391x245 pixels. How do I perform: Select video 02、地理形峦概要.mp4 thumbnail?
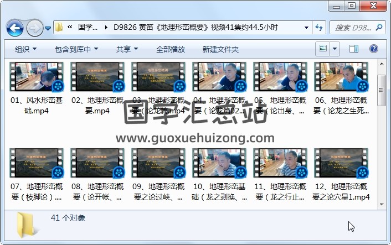pyautogui.click(x=97, y=77)
